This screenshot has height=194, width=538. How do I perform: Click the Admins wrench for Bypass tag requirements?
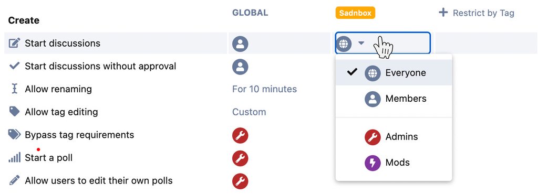[240, 136]
